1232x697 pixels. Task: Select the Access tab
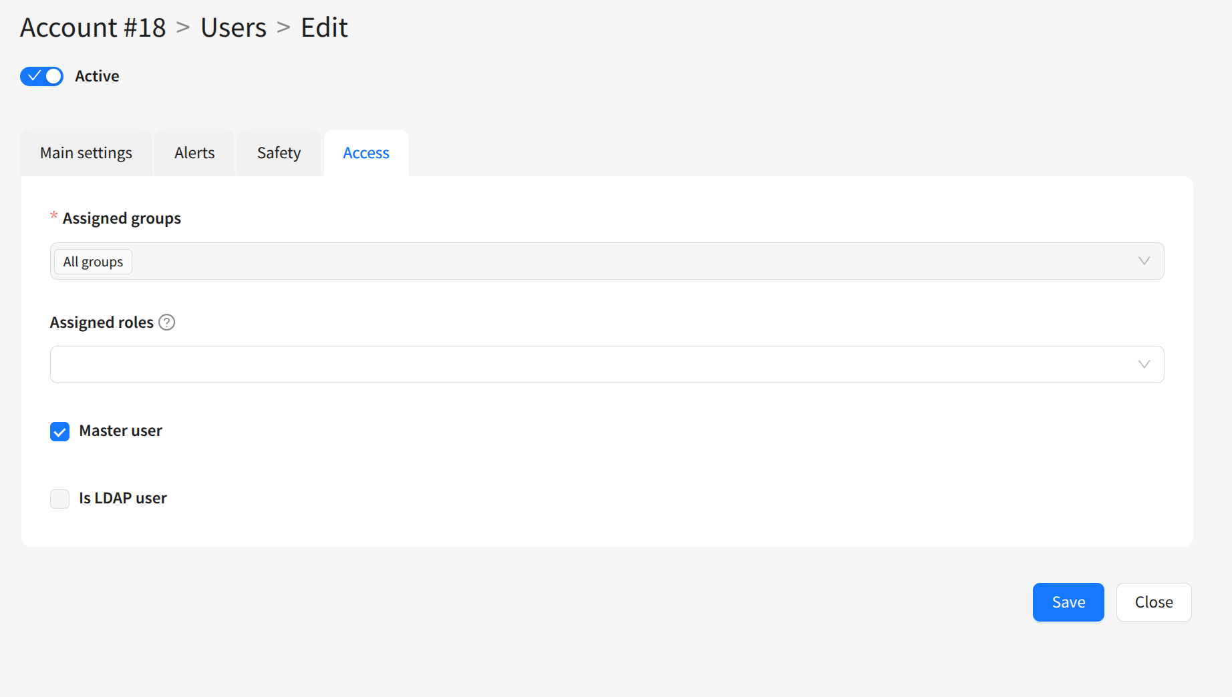click(366, 153)
